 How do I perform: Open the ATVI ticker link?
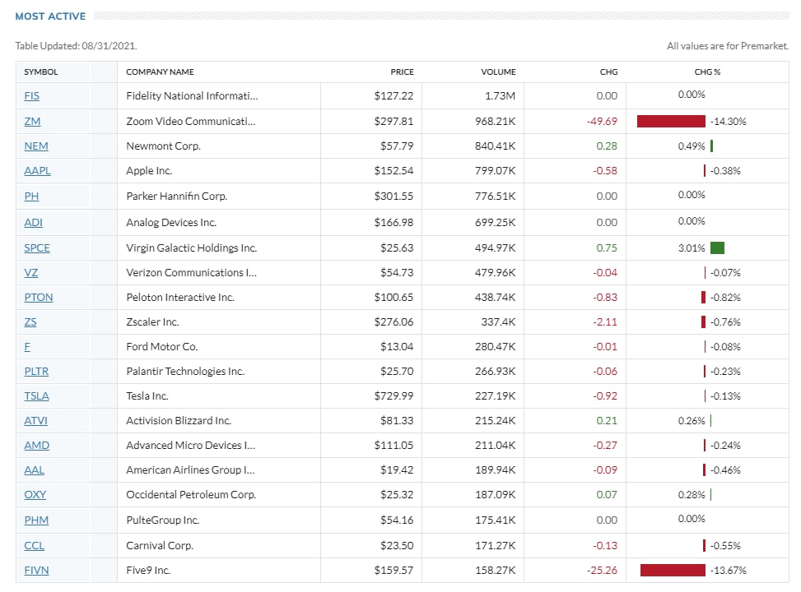(35, 420)
